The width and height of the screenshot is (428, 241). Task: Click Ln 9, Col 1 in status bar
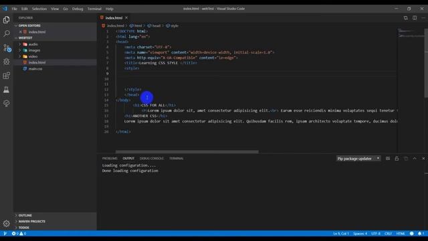(x=341, y=234)
